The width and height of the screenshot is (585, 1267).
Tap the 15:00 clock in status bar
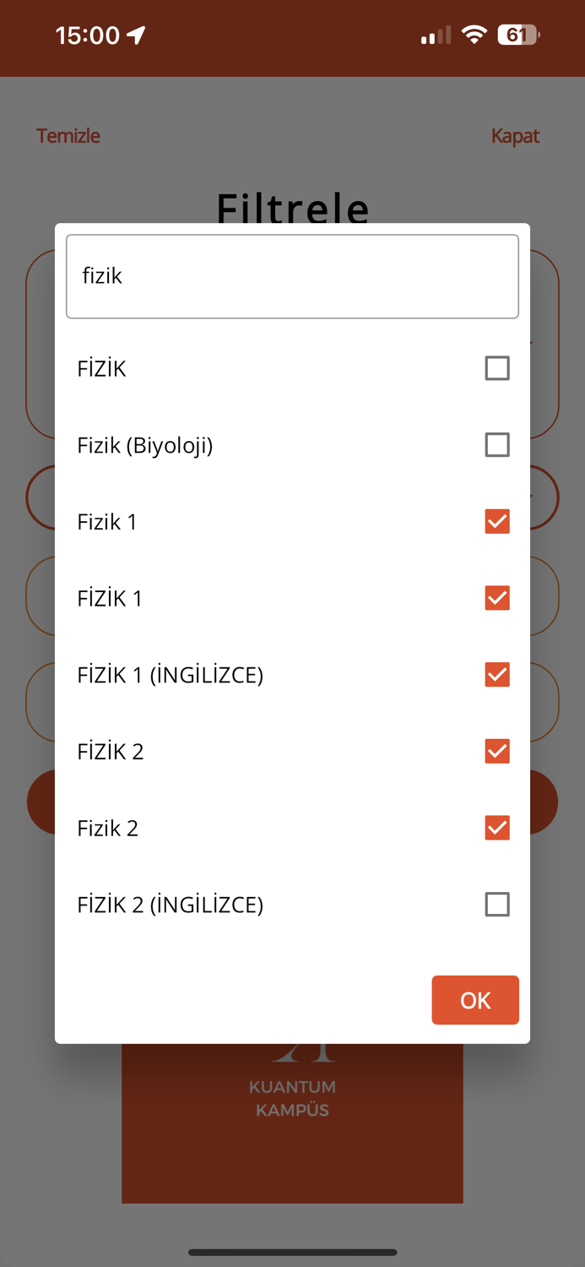point(88,35)
